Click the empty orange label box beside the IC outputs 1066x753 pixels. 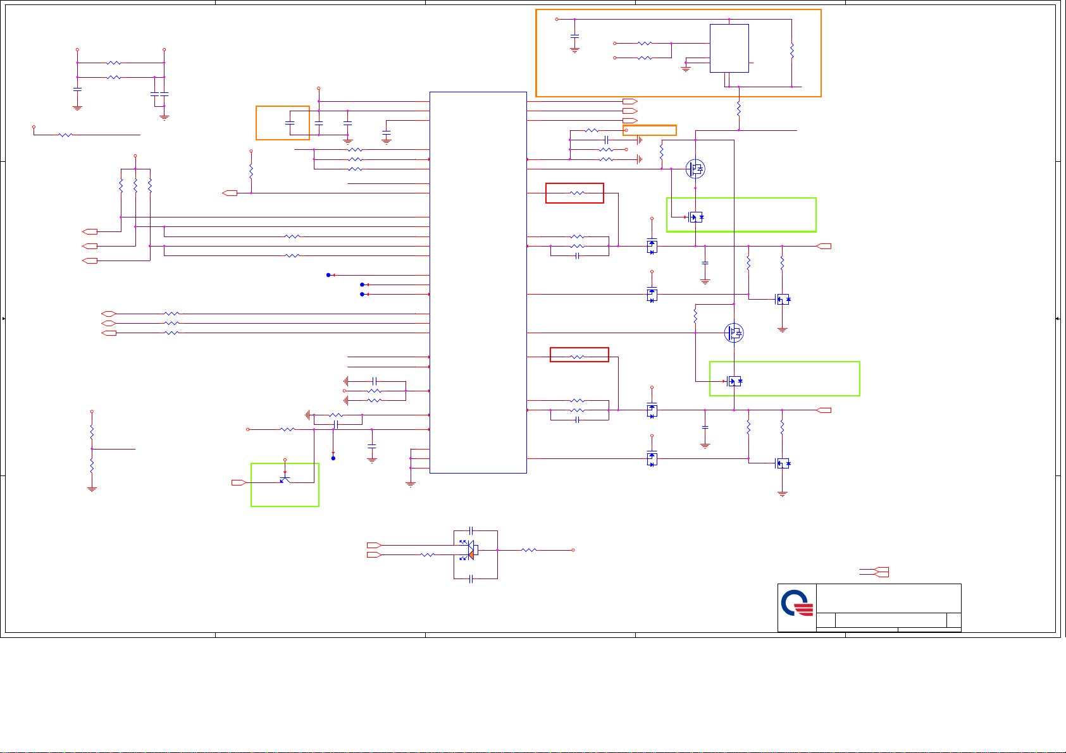point(650,130)
